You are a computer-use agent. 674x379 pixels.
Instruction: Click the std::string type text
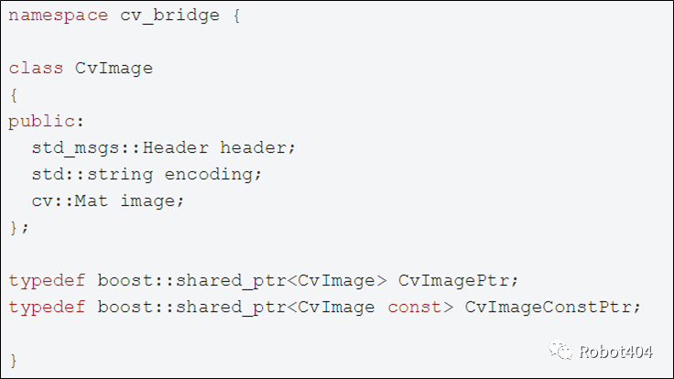(92, 175)
